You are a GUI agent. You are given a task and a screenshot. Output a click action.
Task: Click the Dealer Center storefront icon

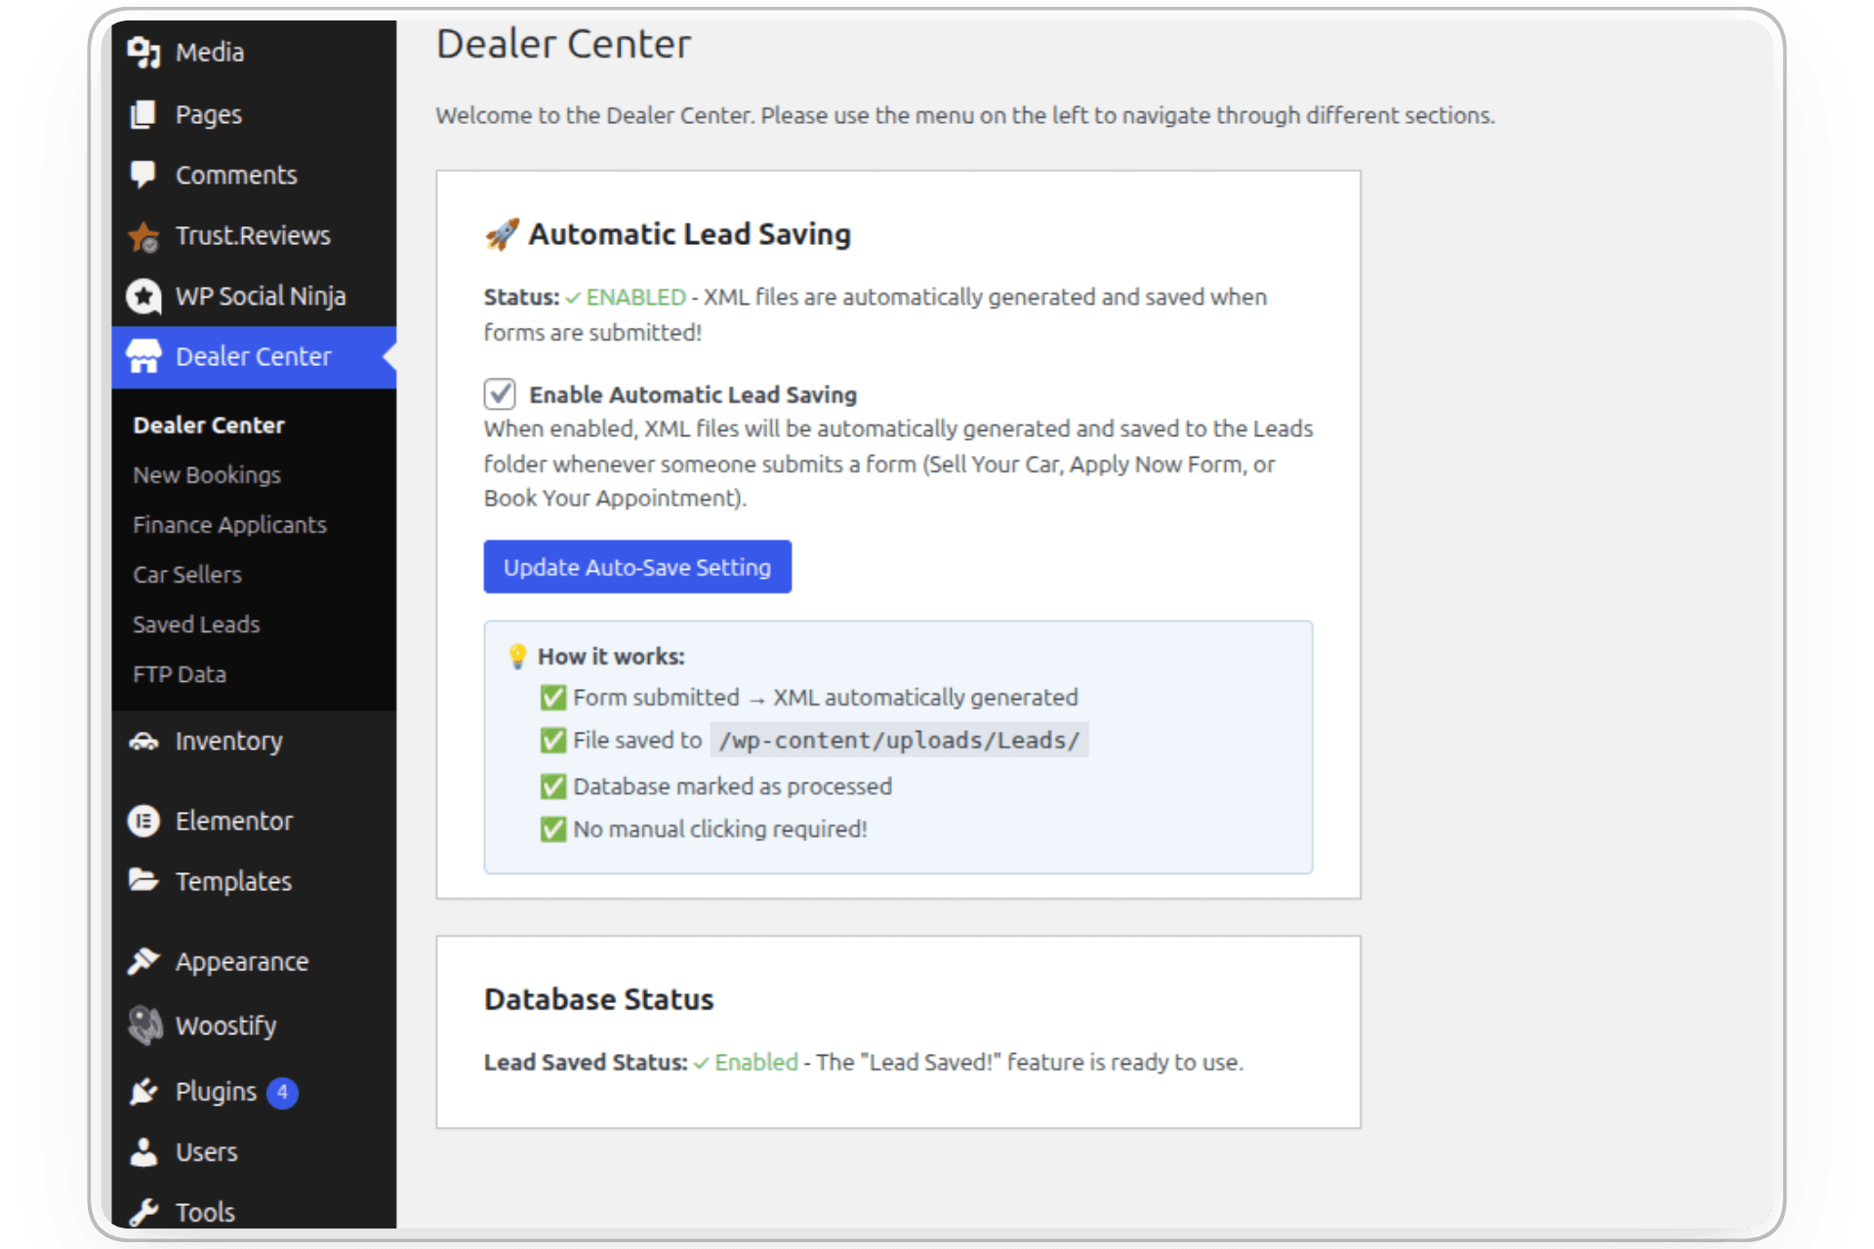tap(144, 356)
